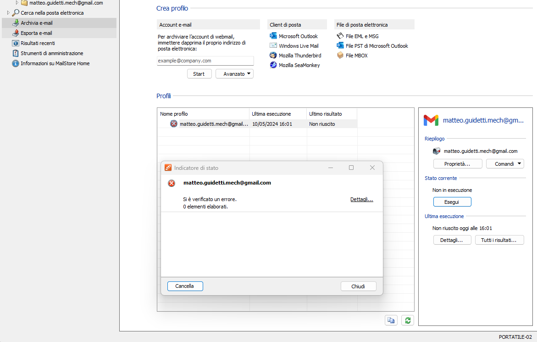Viewport: 537px width, 342px height.
Task: Open the Comandi dropdown menu
Action: point(504,164)
